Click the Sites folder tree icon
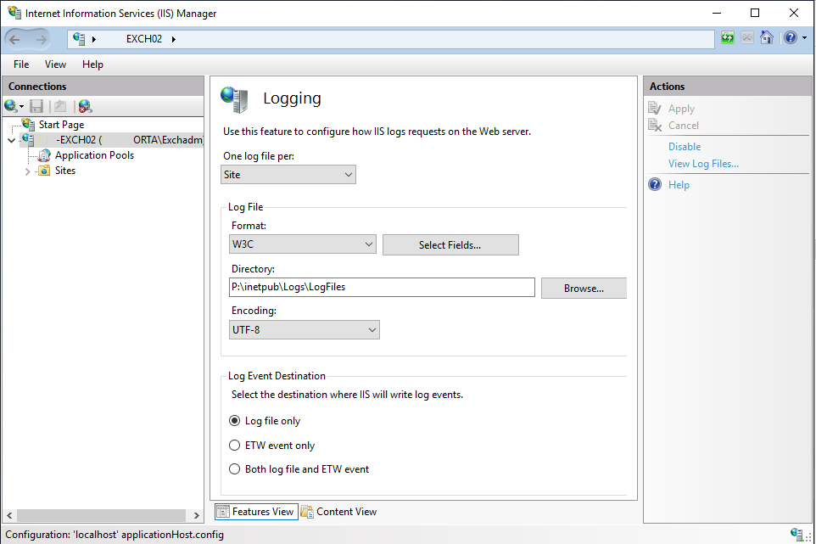The width and height of the screenshot is (816, 544). click(45, 171)
